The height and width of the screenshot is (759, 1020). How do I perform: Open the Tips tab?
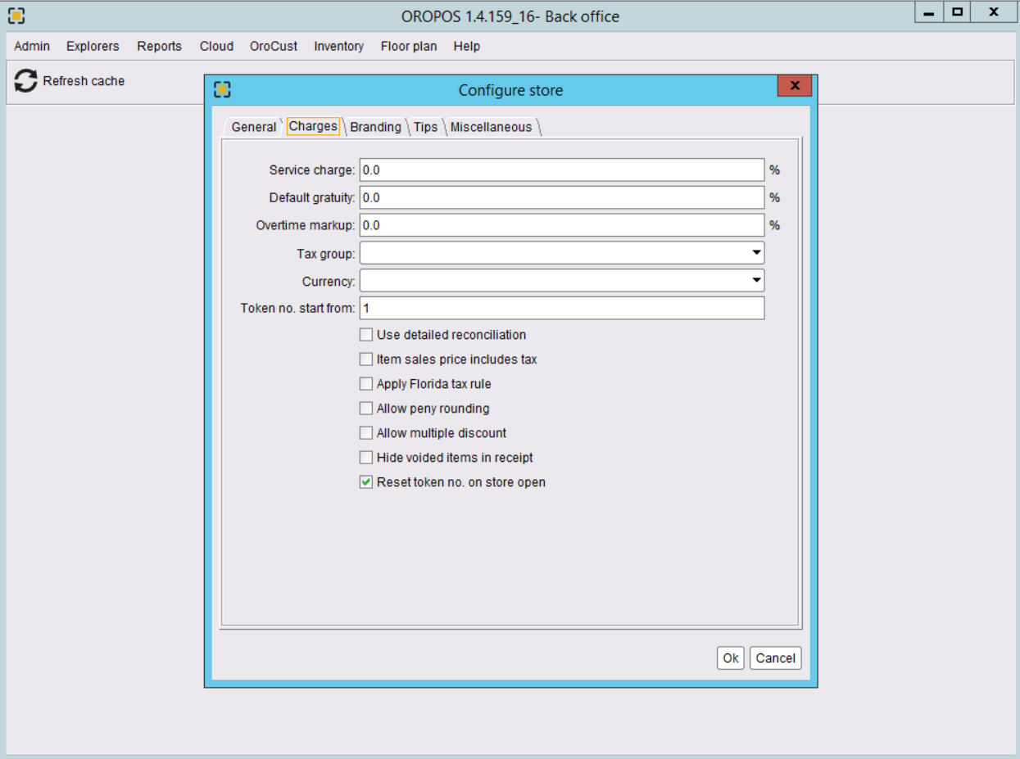[x=425, y=127]
